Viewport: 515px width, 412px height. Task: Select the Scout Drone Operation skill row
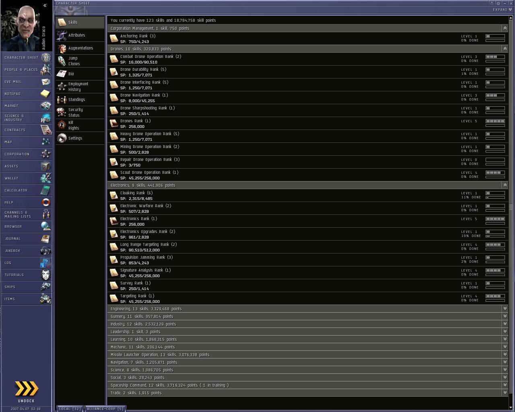click(x=308, y=175)
